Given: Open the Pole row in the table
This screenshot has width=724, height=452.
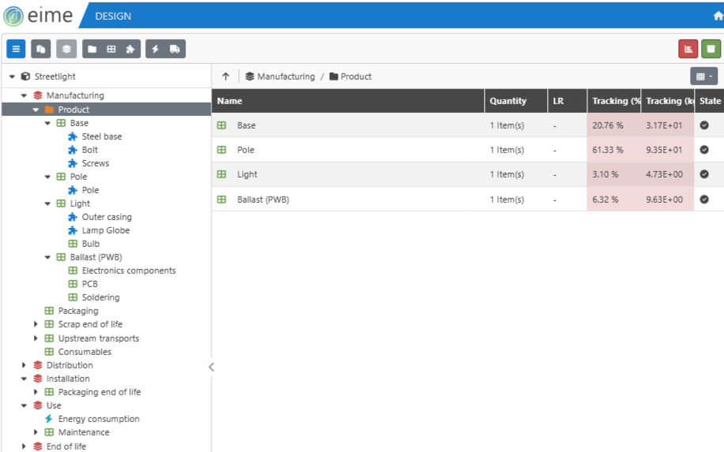Looking at the screenshot, I should (467, 150).
